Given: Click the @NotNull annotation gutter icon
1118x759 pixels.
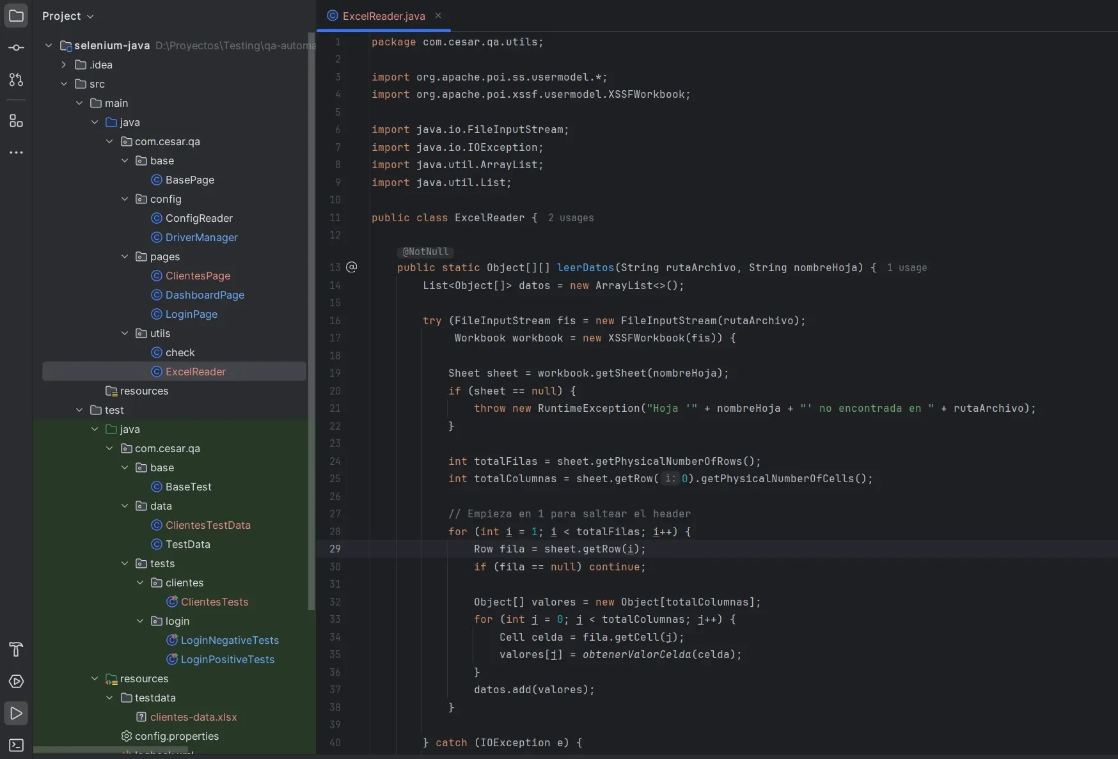Looking at the screenshot, I should [352, 267].
